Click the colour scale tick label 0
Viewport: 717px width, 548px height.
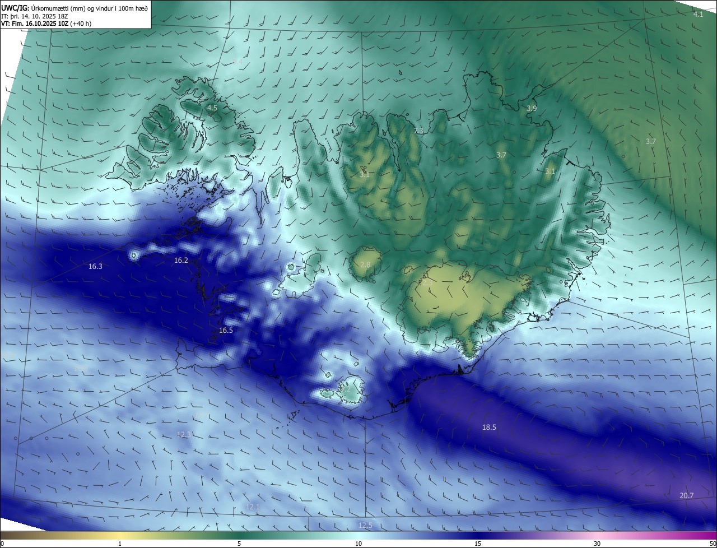(2, 544)
